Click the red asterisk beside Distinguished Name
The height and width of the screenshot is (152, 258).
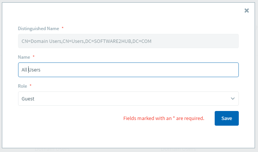coord(63,28)
